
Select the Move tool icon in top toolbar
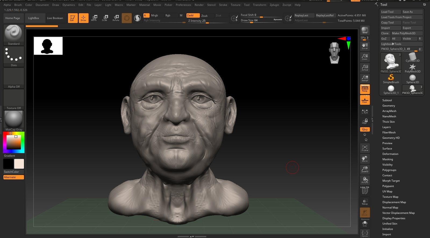[94, 18]
